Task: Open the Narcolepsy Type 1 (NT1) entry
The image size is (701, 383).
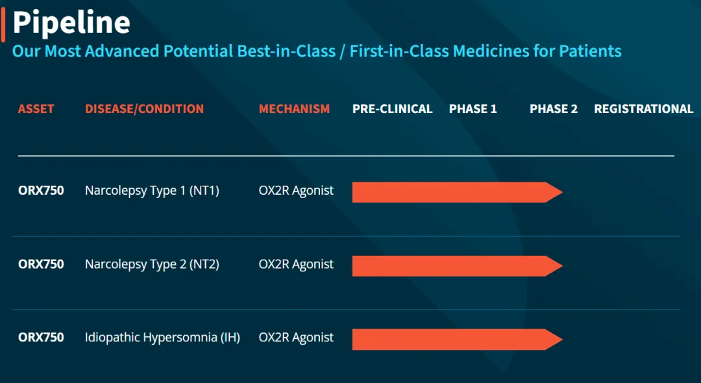Action: pos(152,191)
